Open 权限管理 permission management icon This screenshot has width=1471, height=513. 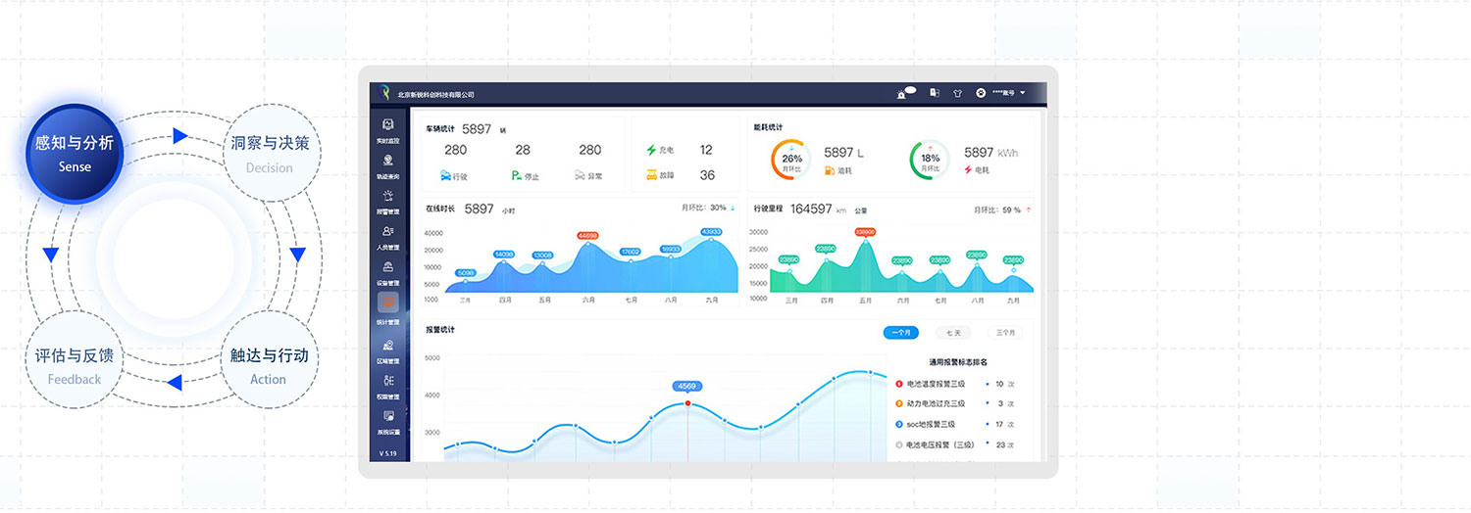[388, 384]
